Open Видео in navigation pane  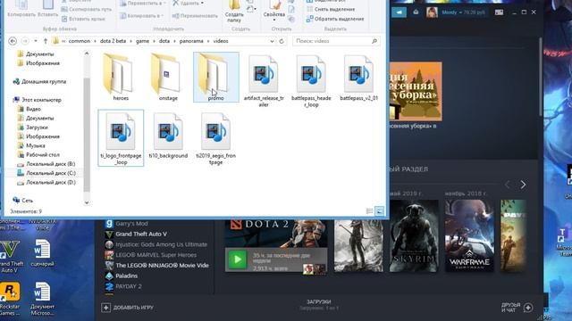point(29,109)
